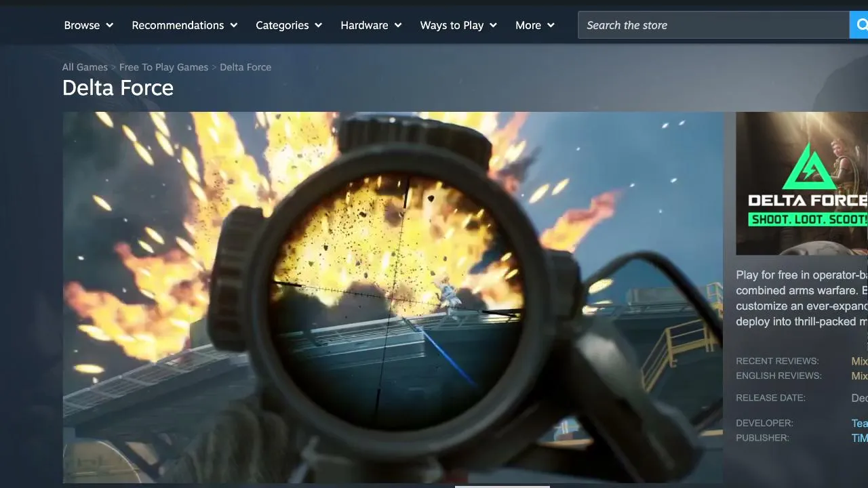Click the Publisher label
Image resolution: width=868 pixels, height=488 pixels.
click(x=762, y=438)
